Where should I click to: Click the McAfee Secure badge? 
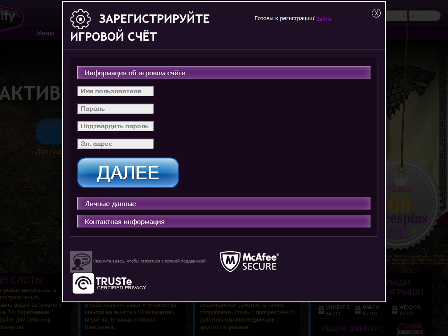(249, 261)
